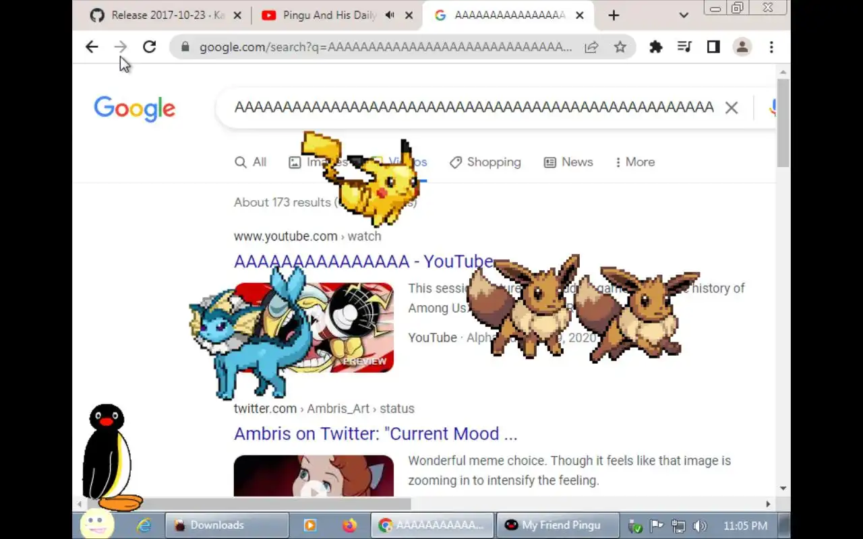Close the GitHub Release tab

237,15
